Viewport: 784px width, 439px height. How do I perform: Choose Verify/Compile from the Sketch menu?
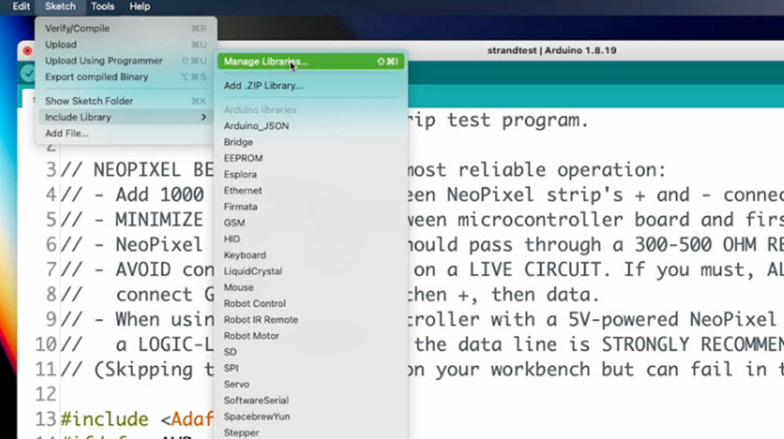(125, 28)
